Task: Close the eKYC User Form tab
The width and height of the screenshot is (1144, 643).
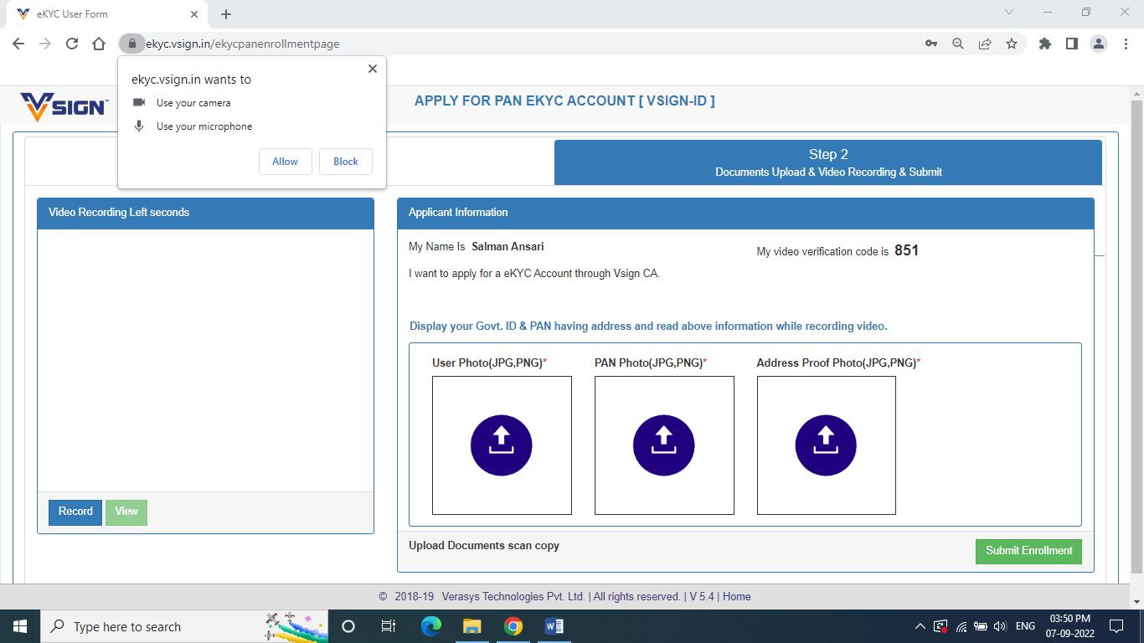Action: click(194, 14)
